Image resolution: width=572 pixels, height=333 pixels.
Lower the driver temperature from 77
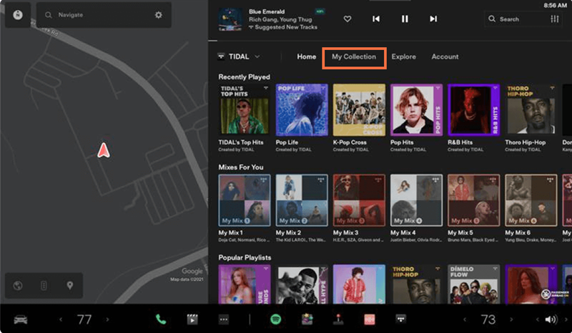click(61, 319)
